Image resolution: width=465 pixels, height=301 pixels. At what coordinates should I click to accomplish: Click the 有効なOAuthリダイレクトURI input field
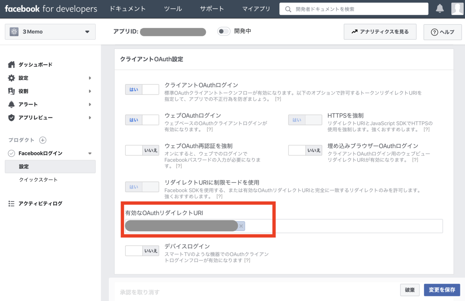pos(284,226)
